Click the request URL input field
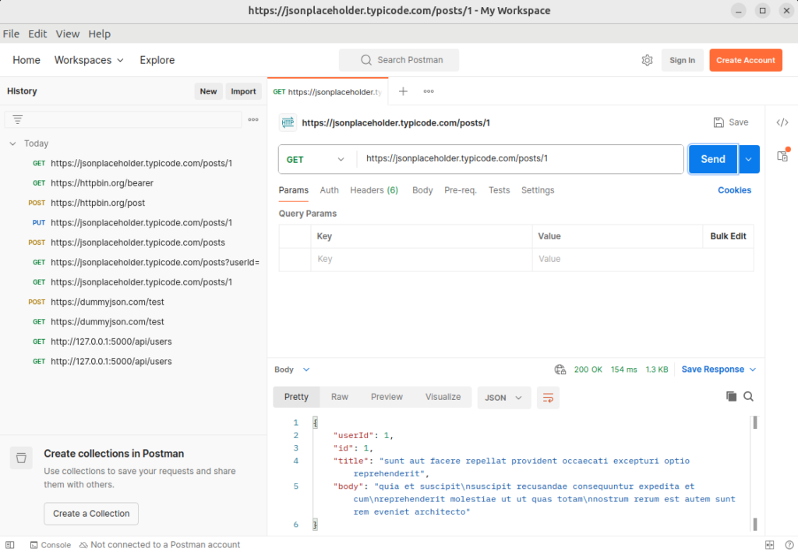This screenshot has width=798, height=552. pyautogui.click(x=520, y=159)
